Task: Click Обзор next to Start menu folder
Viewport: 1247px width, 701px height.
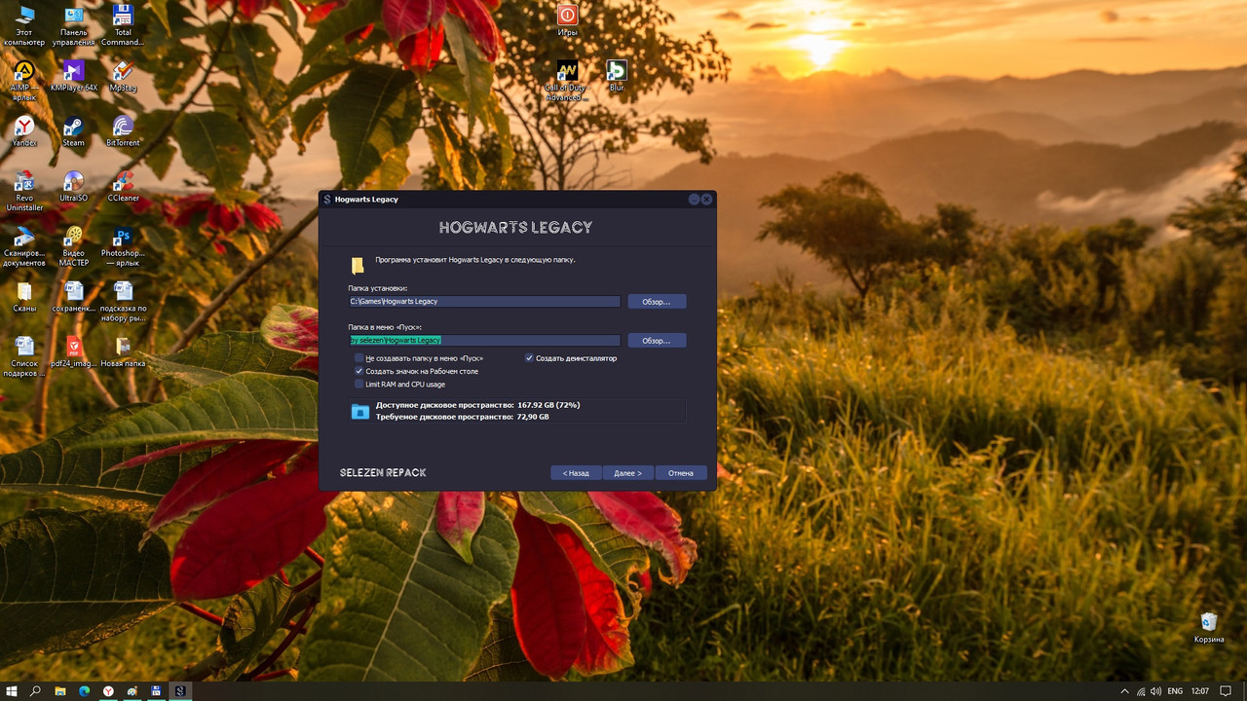Action: (x=657, y=341)
